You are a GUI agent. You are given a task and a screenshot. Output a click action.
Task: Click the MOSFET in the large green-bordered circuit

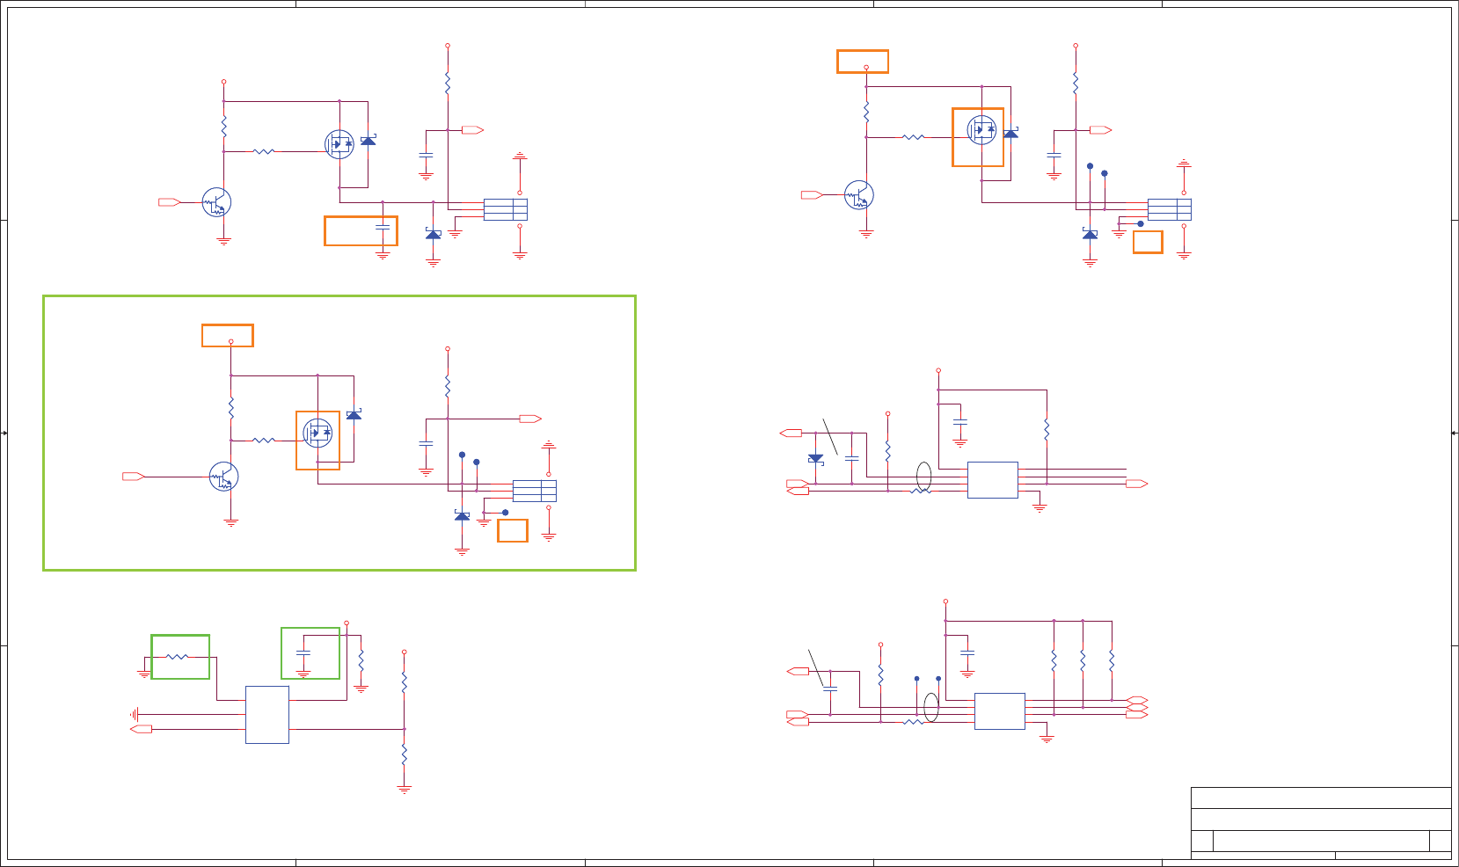(x=317, y=433)
